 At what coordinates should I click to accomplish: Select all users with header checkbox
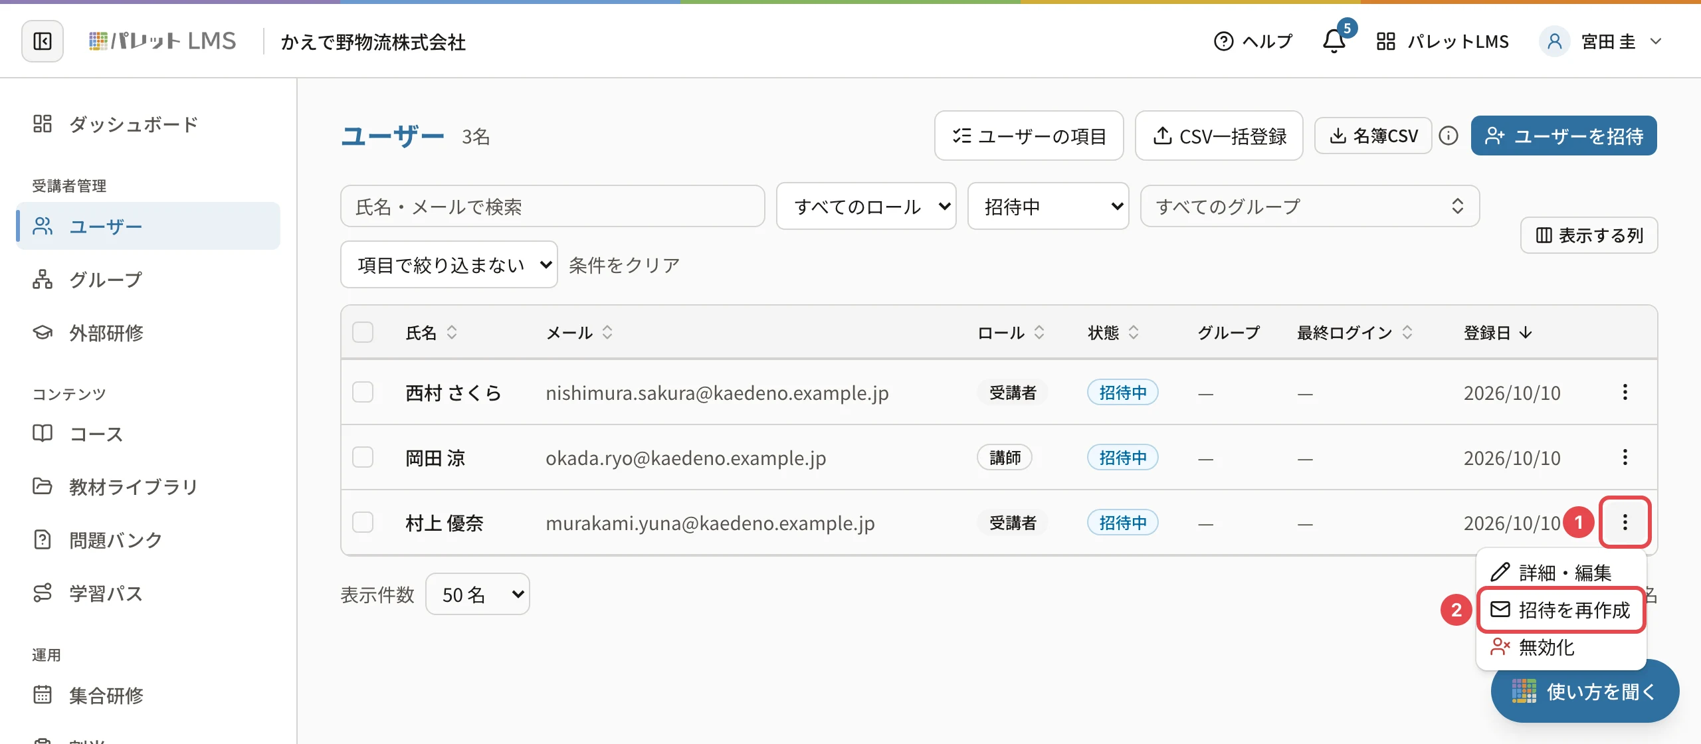pyautogui.click(x=363, y=332)
